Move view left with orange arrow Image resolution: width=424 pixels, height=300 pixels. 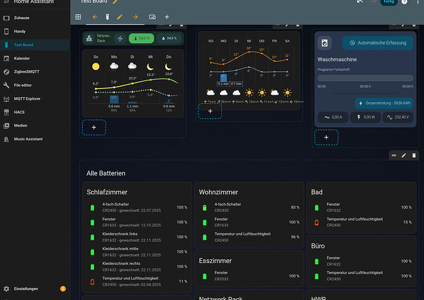click(95, 17)
